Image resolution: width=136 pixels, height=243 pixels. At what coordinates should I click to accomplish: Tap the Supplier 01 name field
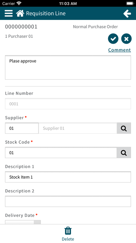(x=78, y=128)
